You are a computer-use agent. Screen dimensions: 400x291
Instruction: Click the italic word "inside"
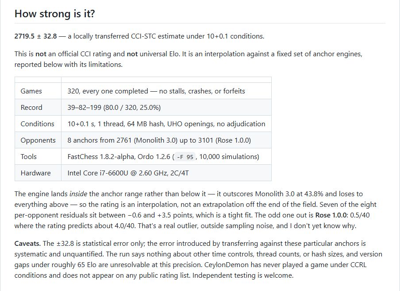pyautogui.click(x=78, y=194)
